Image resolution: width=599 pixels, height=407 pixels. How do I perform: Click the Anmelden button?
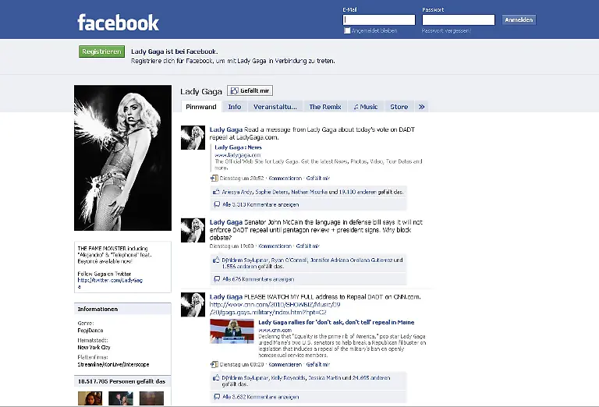point(519,19)
